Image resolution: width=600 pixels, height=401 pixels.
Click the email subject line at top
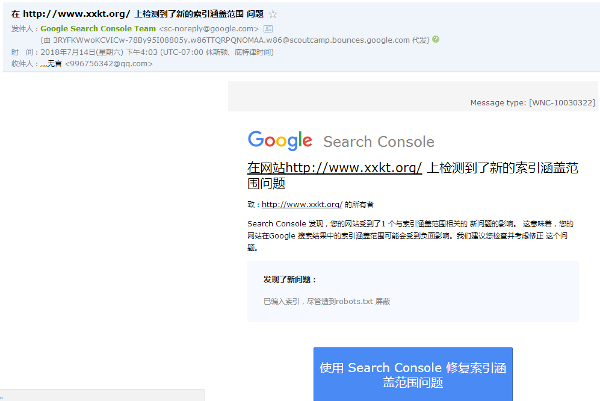click(137, 14)
